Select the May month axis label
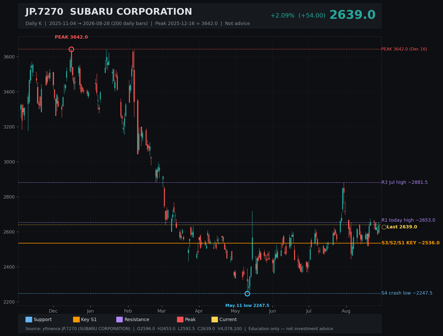This screenshot has height=336, width=443. point(235,311)
